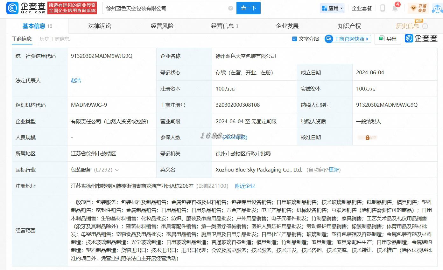This screenshot has width=443, height=270.
Task: Click the (2024年报) link
Action: (235, 137)
